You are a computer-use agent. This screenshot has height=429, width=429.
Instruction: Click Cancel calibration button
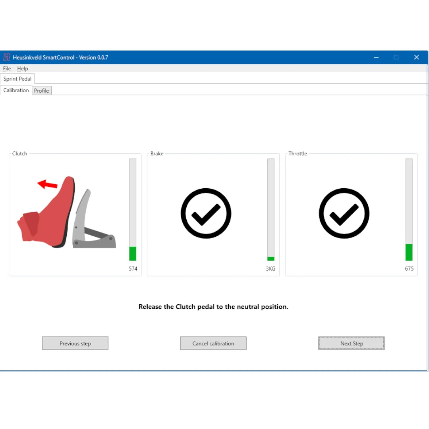tap(213, 343)
